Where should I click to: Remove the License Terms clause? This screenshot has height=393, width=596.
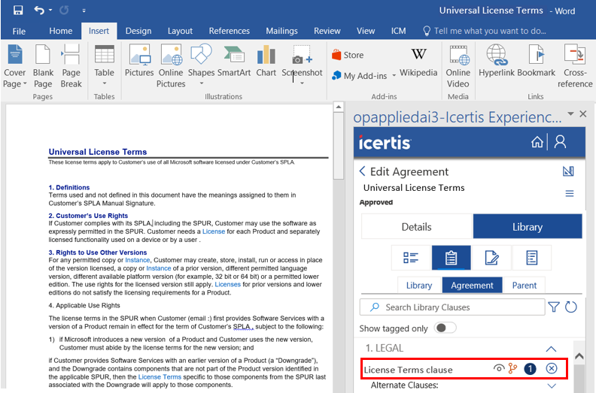pyautogui.click(x=552, y=368)
